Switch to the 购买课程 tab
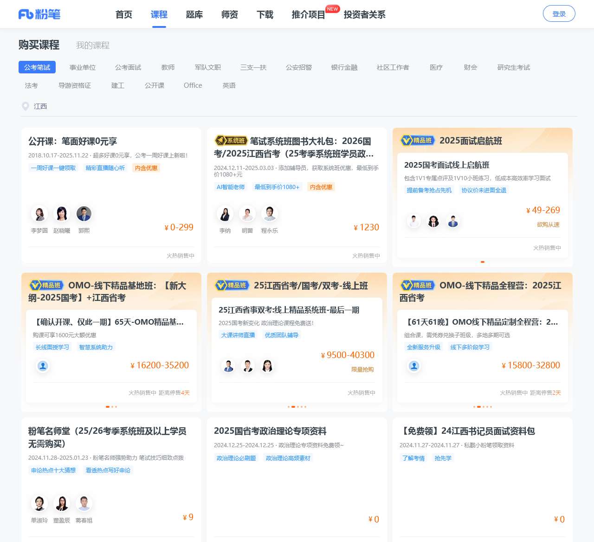The height and width of the screenshot is (542, 594). pos(39,45)
